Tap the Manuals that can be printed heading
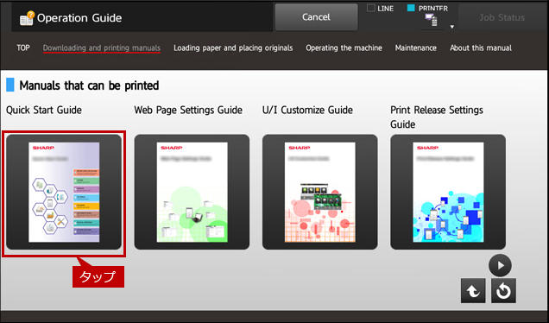 tap(89, 85)
